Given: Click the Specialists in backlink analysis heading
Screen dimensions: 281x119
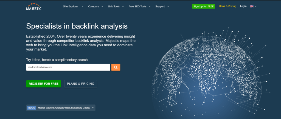Looking at the screenshot, I should [77, 26].
